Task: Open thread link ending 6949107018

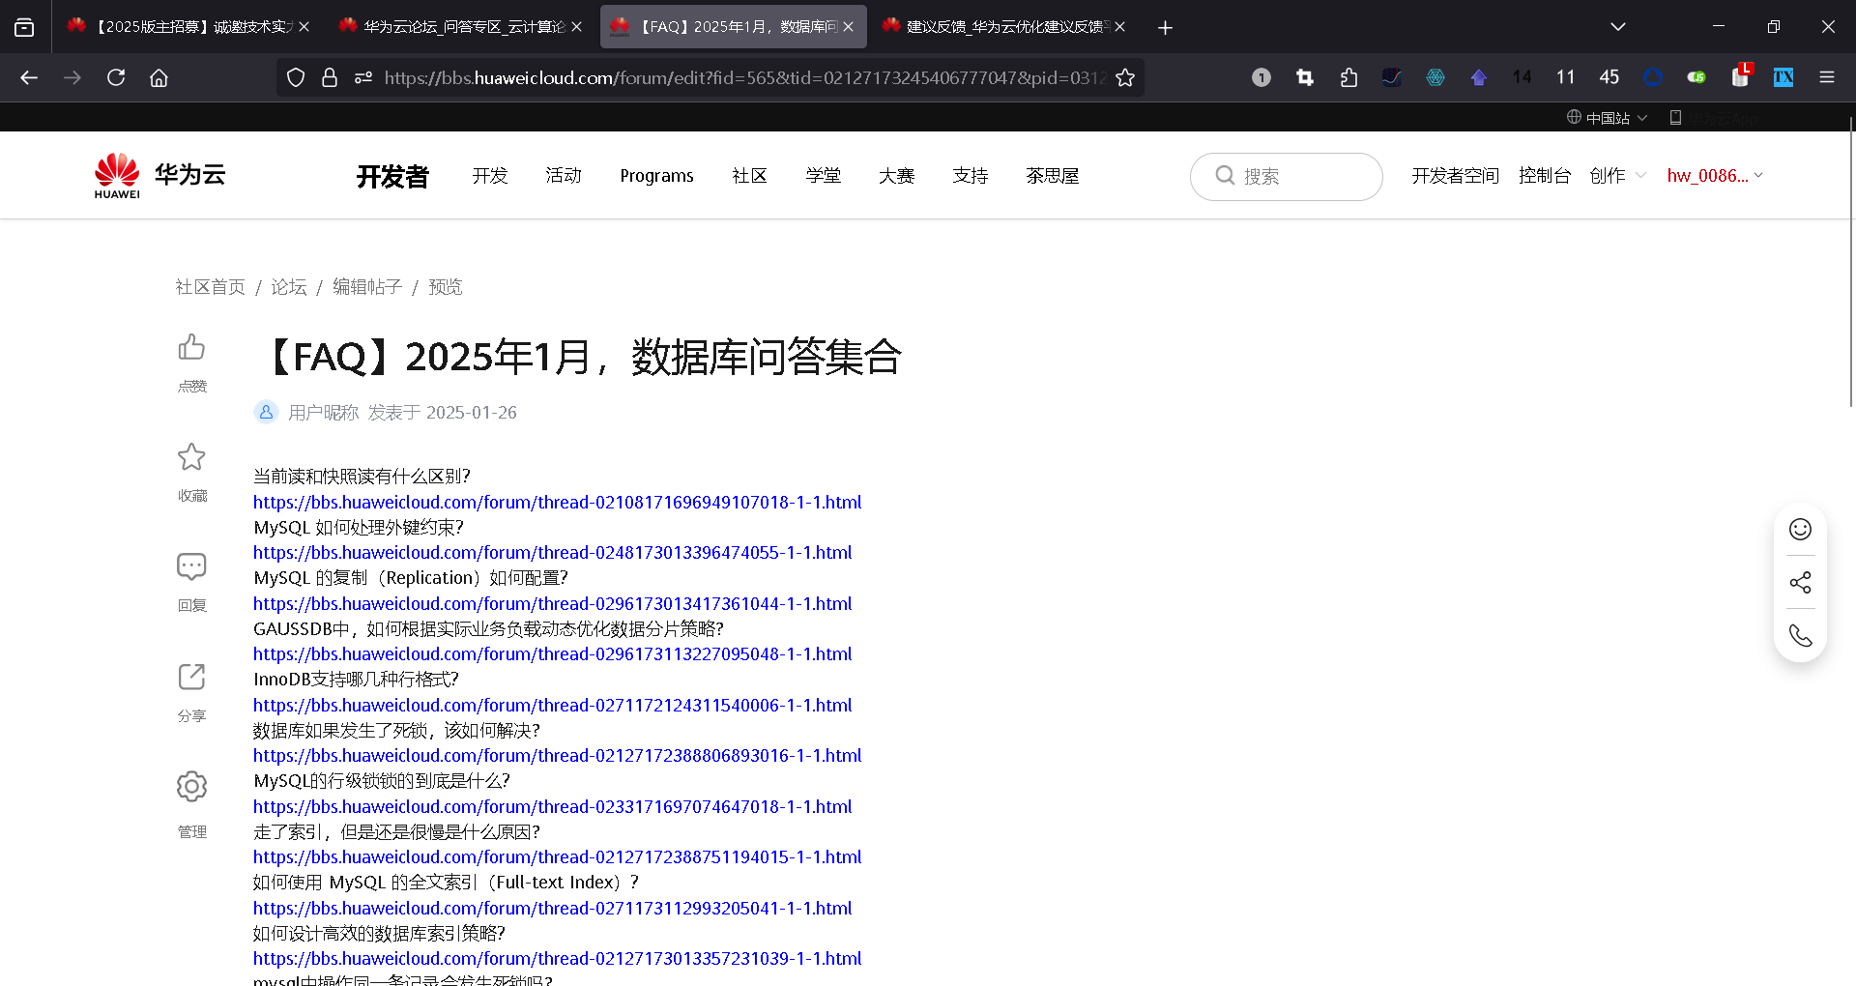Action: [558, 503]
